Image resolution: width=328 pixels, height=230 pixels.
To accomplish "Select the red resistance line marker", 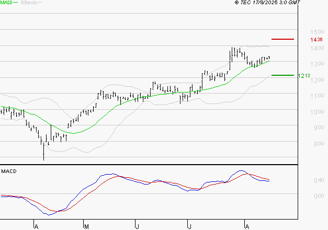I will (282, 39).
